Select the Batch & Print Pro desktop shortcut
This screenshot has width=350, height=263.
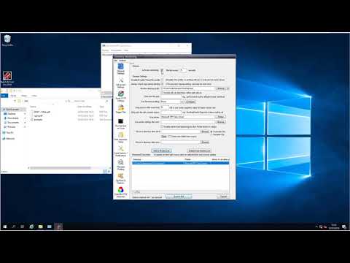[x=7, y=78]
